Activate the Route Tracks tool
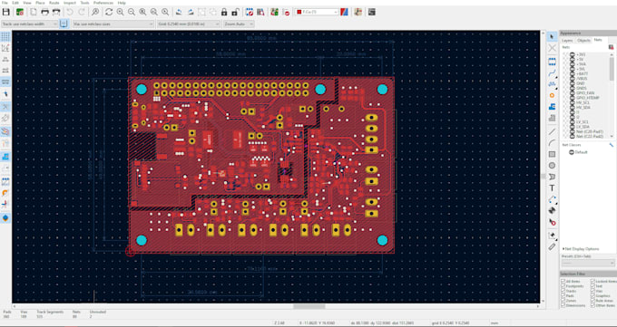Screen dimensions: 617x327 pos(552,72)
